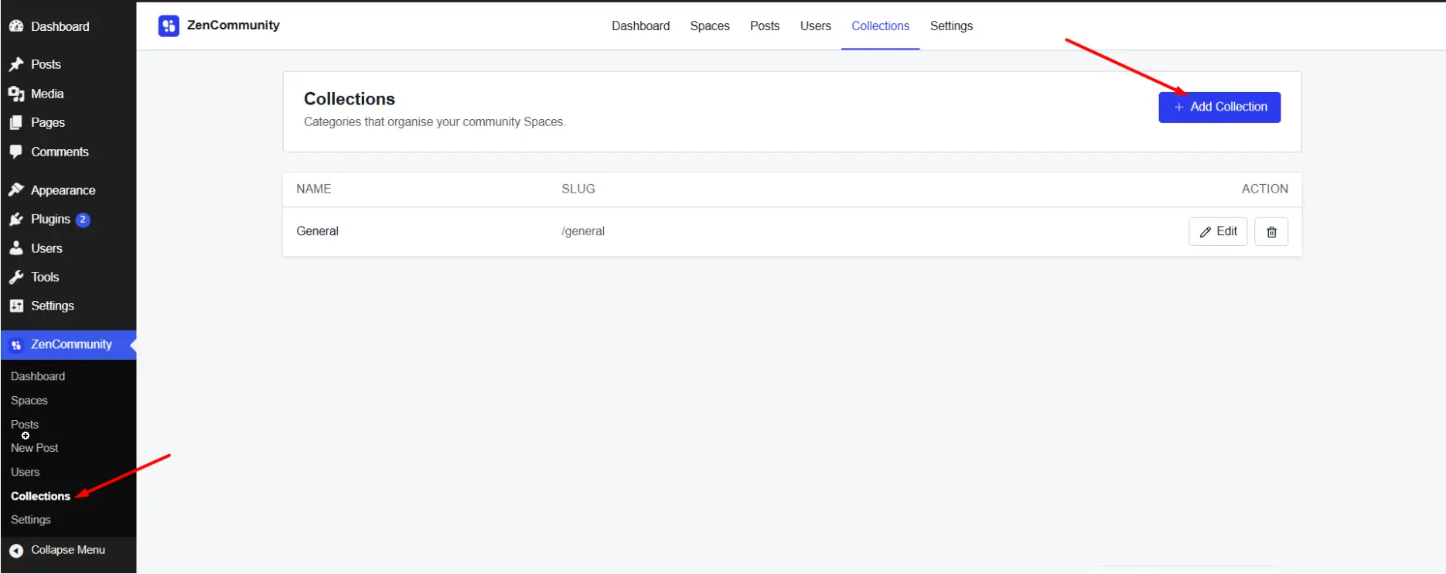Screen dimensions: 1446x574
Task: Click the Appearance paintbrush icon
Action: [x=16, y=190]
